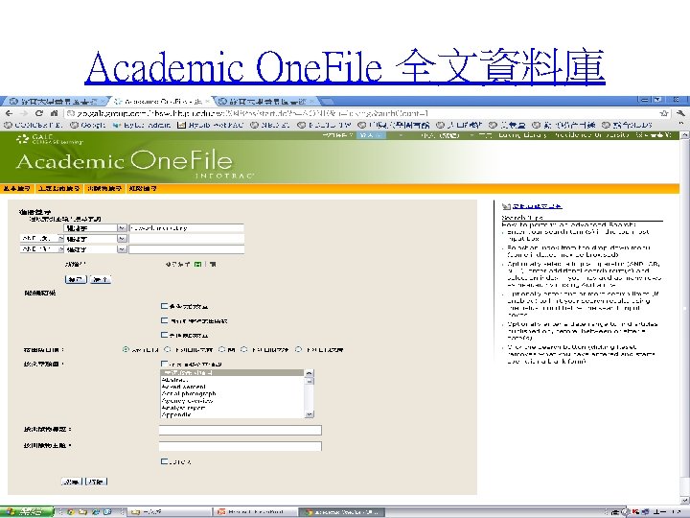Click the browser home icon
Screen dimensions: 690x518
[54, 113]
